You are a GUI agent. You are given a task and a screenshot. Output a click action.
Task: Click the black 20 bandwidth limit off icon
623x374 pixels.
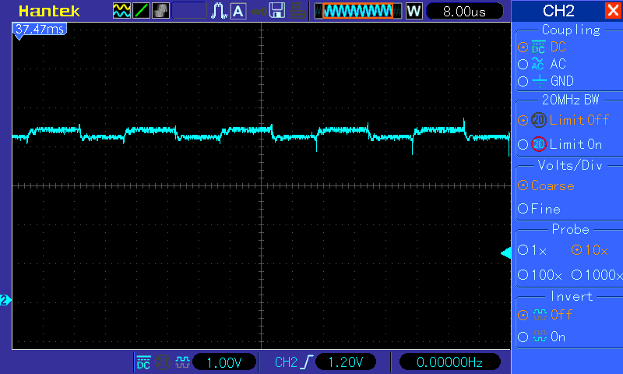(x=539, y=120)
